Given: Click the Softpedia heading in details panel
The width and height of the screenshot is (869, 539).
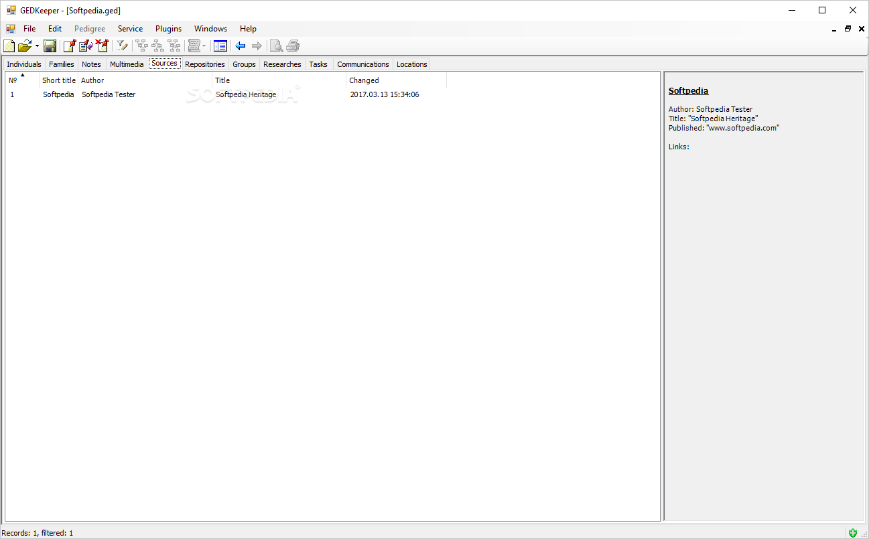Looking at the screenshot, I should pyautogui.click(x=688, y=91).
